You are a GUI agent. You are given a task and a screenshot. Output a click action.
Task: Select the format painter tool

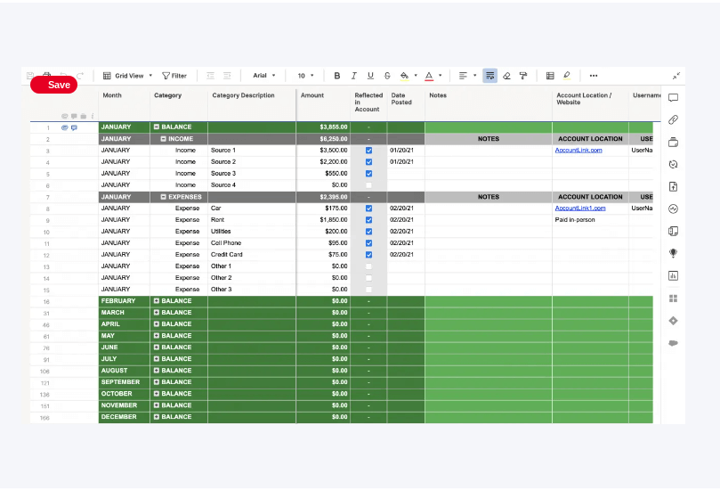(x=523, y=76)
